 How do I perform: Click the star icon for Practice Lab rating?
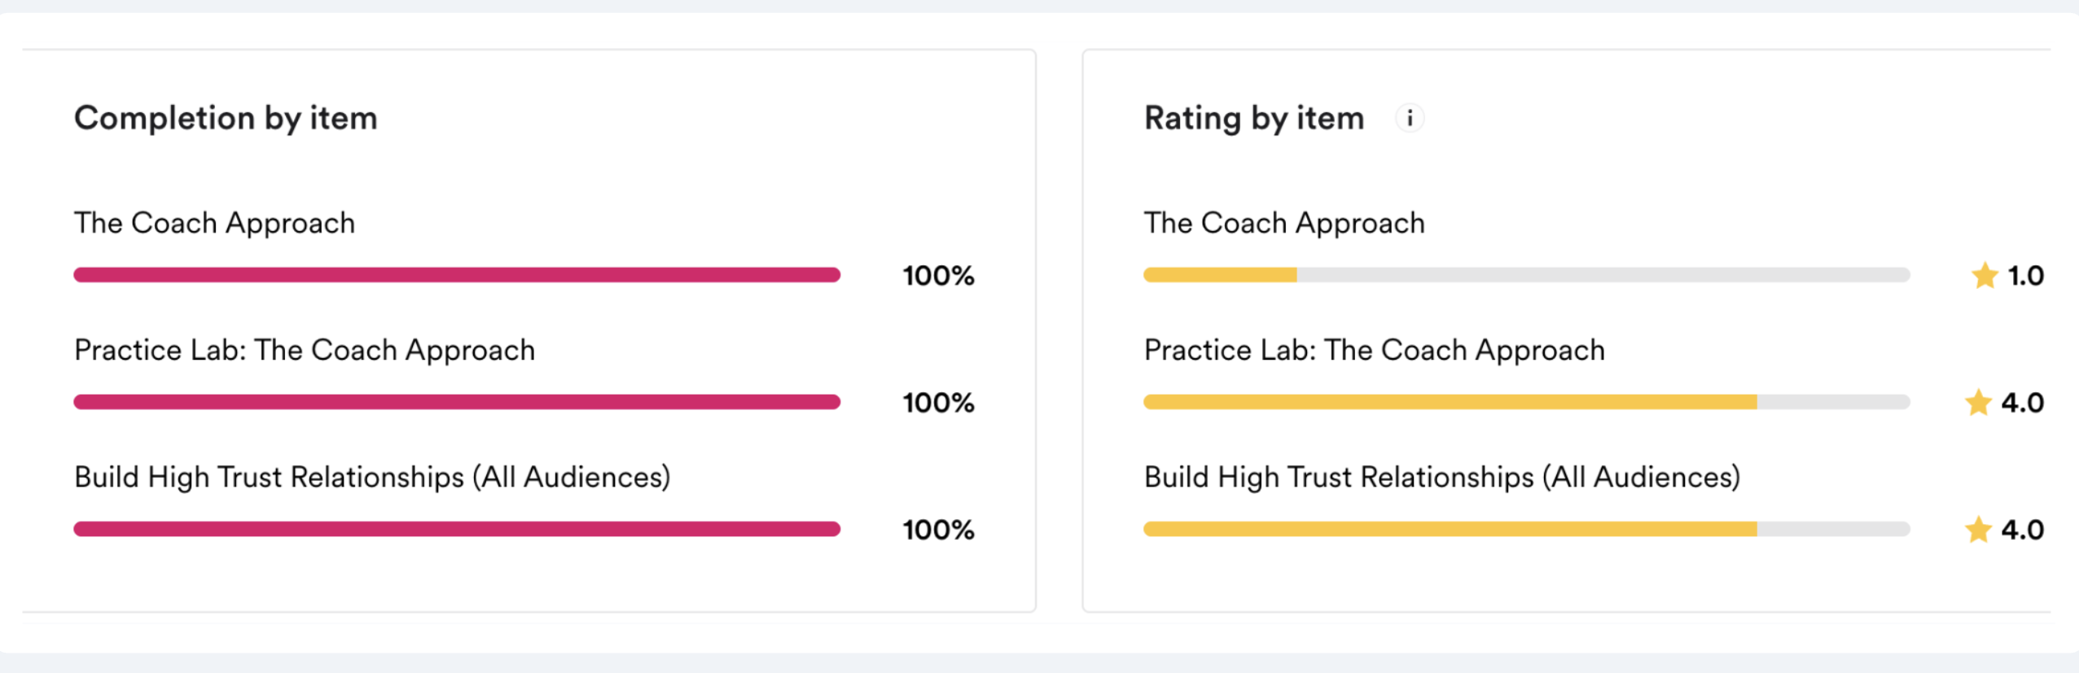pyautogui.click(x=1978, y=403)
